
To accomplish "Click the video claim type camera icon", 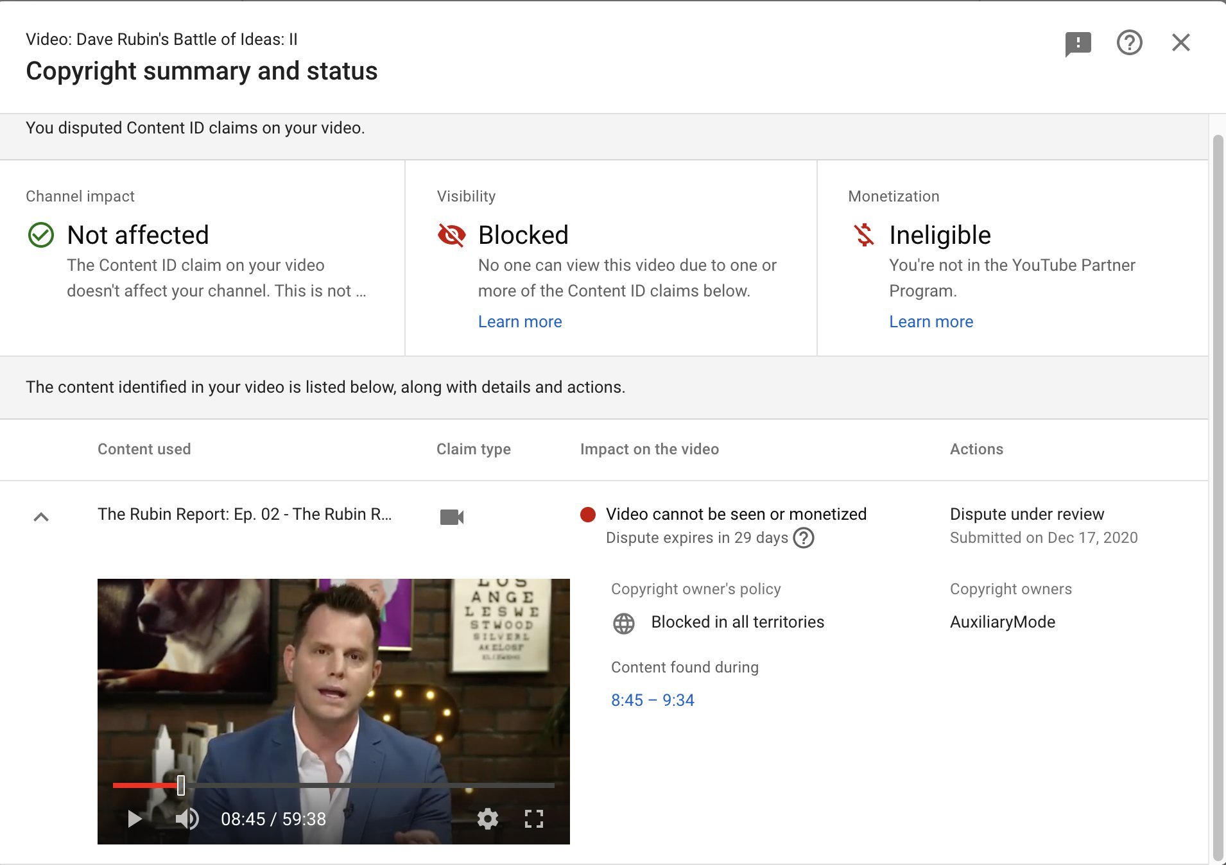I will 452,517.
